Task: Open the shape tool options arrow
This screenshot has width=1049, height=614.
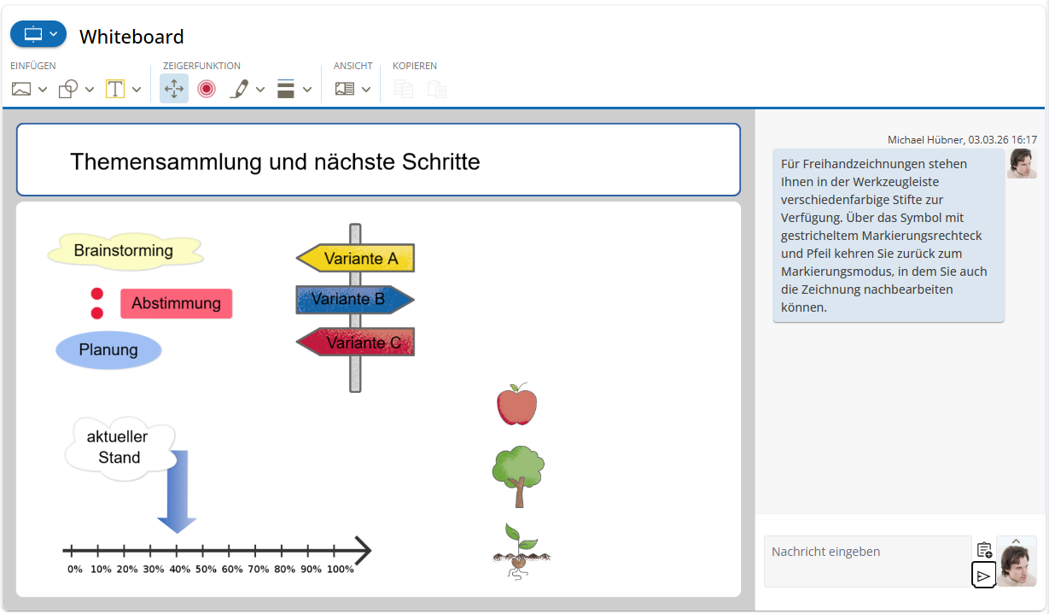Action: click(90, 88)
